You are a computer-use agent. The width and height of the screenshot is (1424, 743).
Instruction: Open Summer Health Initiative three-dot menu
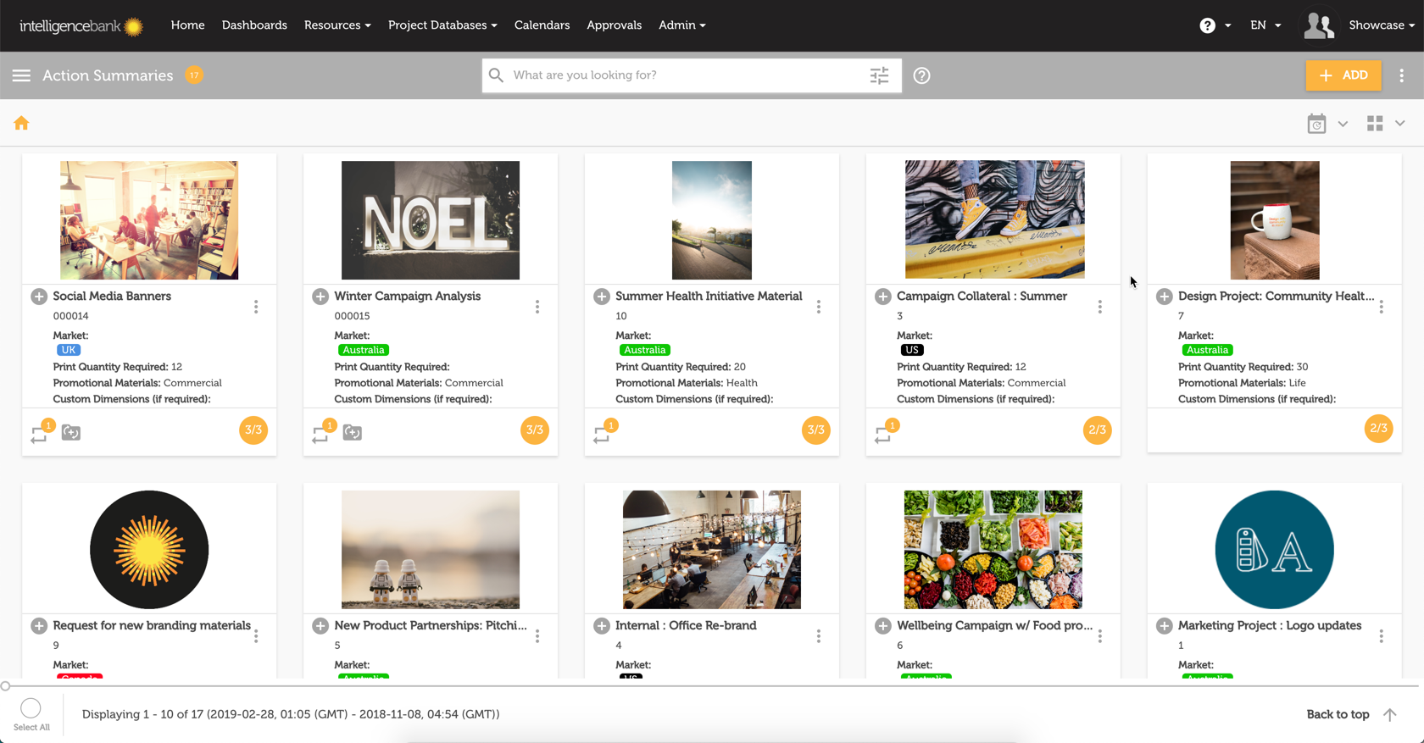coord(819,307)
